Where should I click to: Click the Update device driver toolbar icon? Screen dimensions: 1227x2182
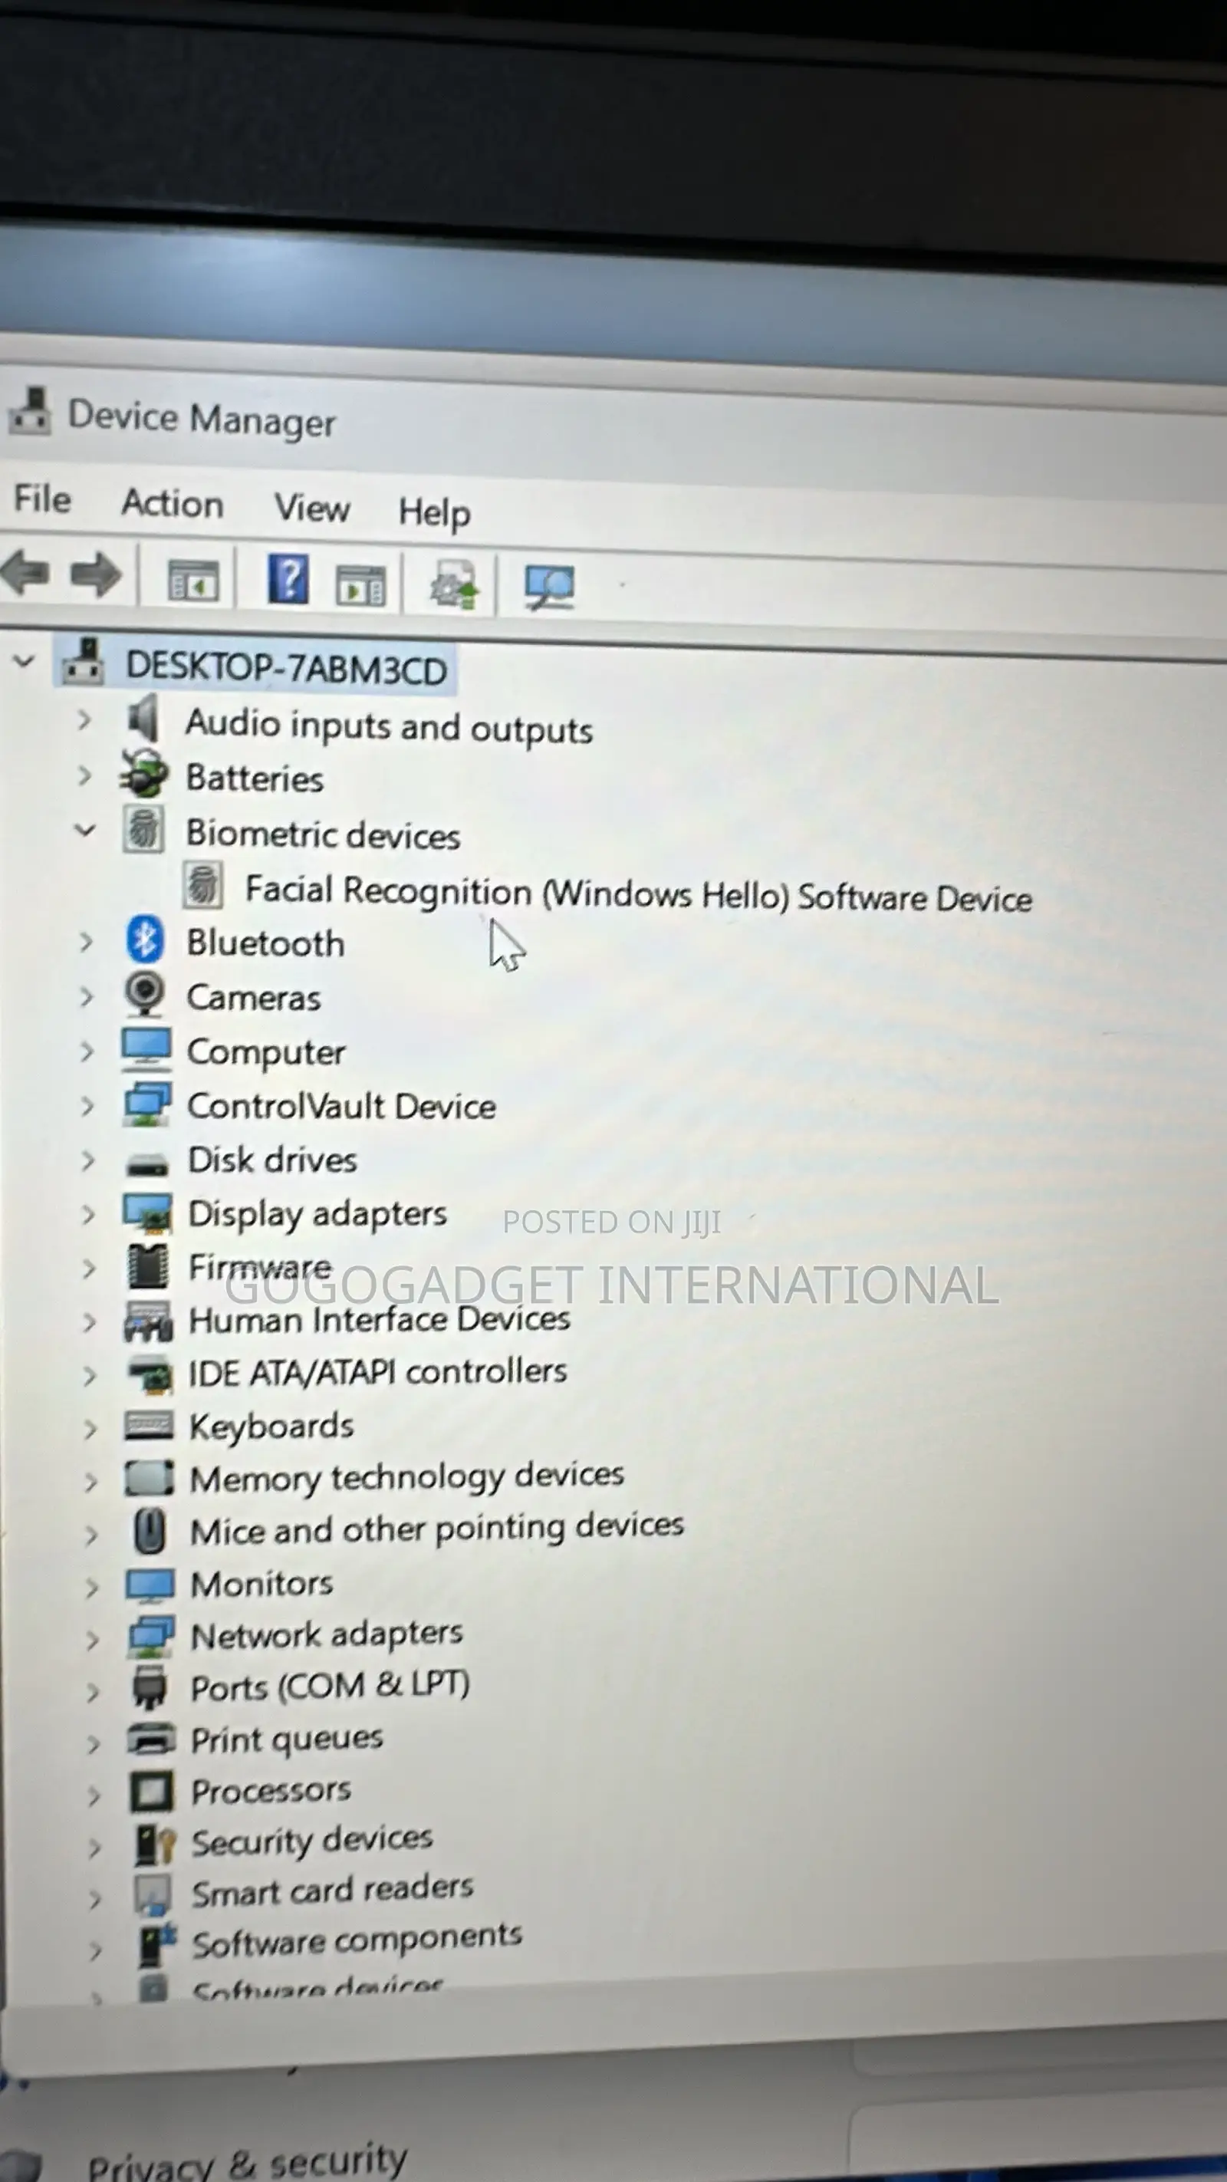coord(455,585)
